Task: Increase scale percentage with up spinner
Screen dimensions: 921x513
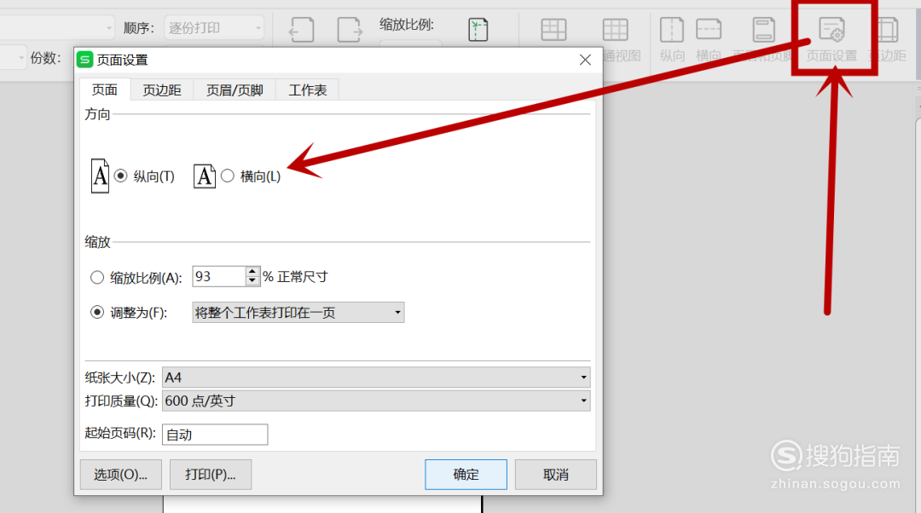Action: click(252, 272)
